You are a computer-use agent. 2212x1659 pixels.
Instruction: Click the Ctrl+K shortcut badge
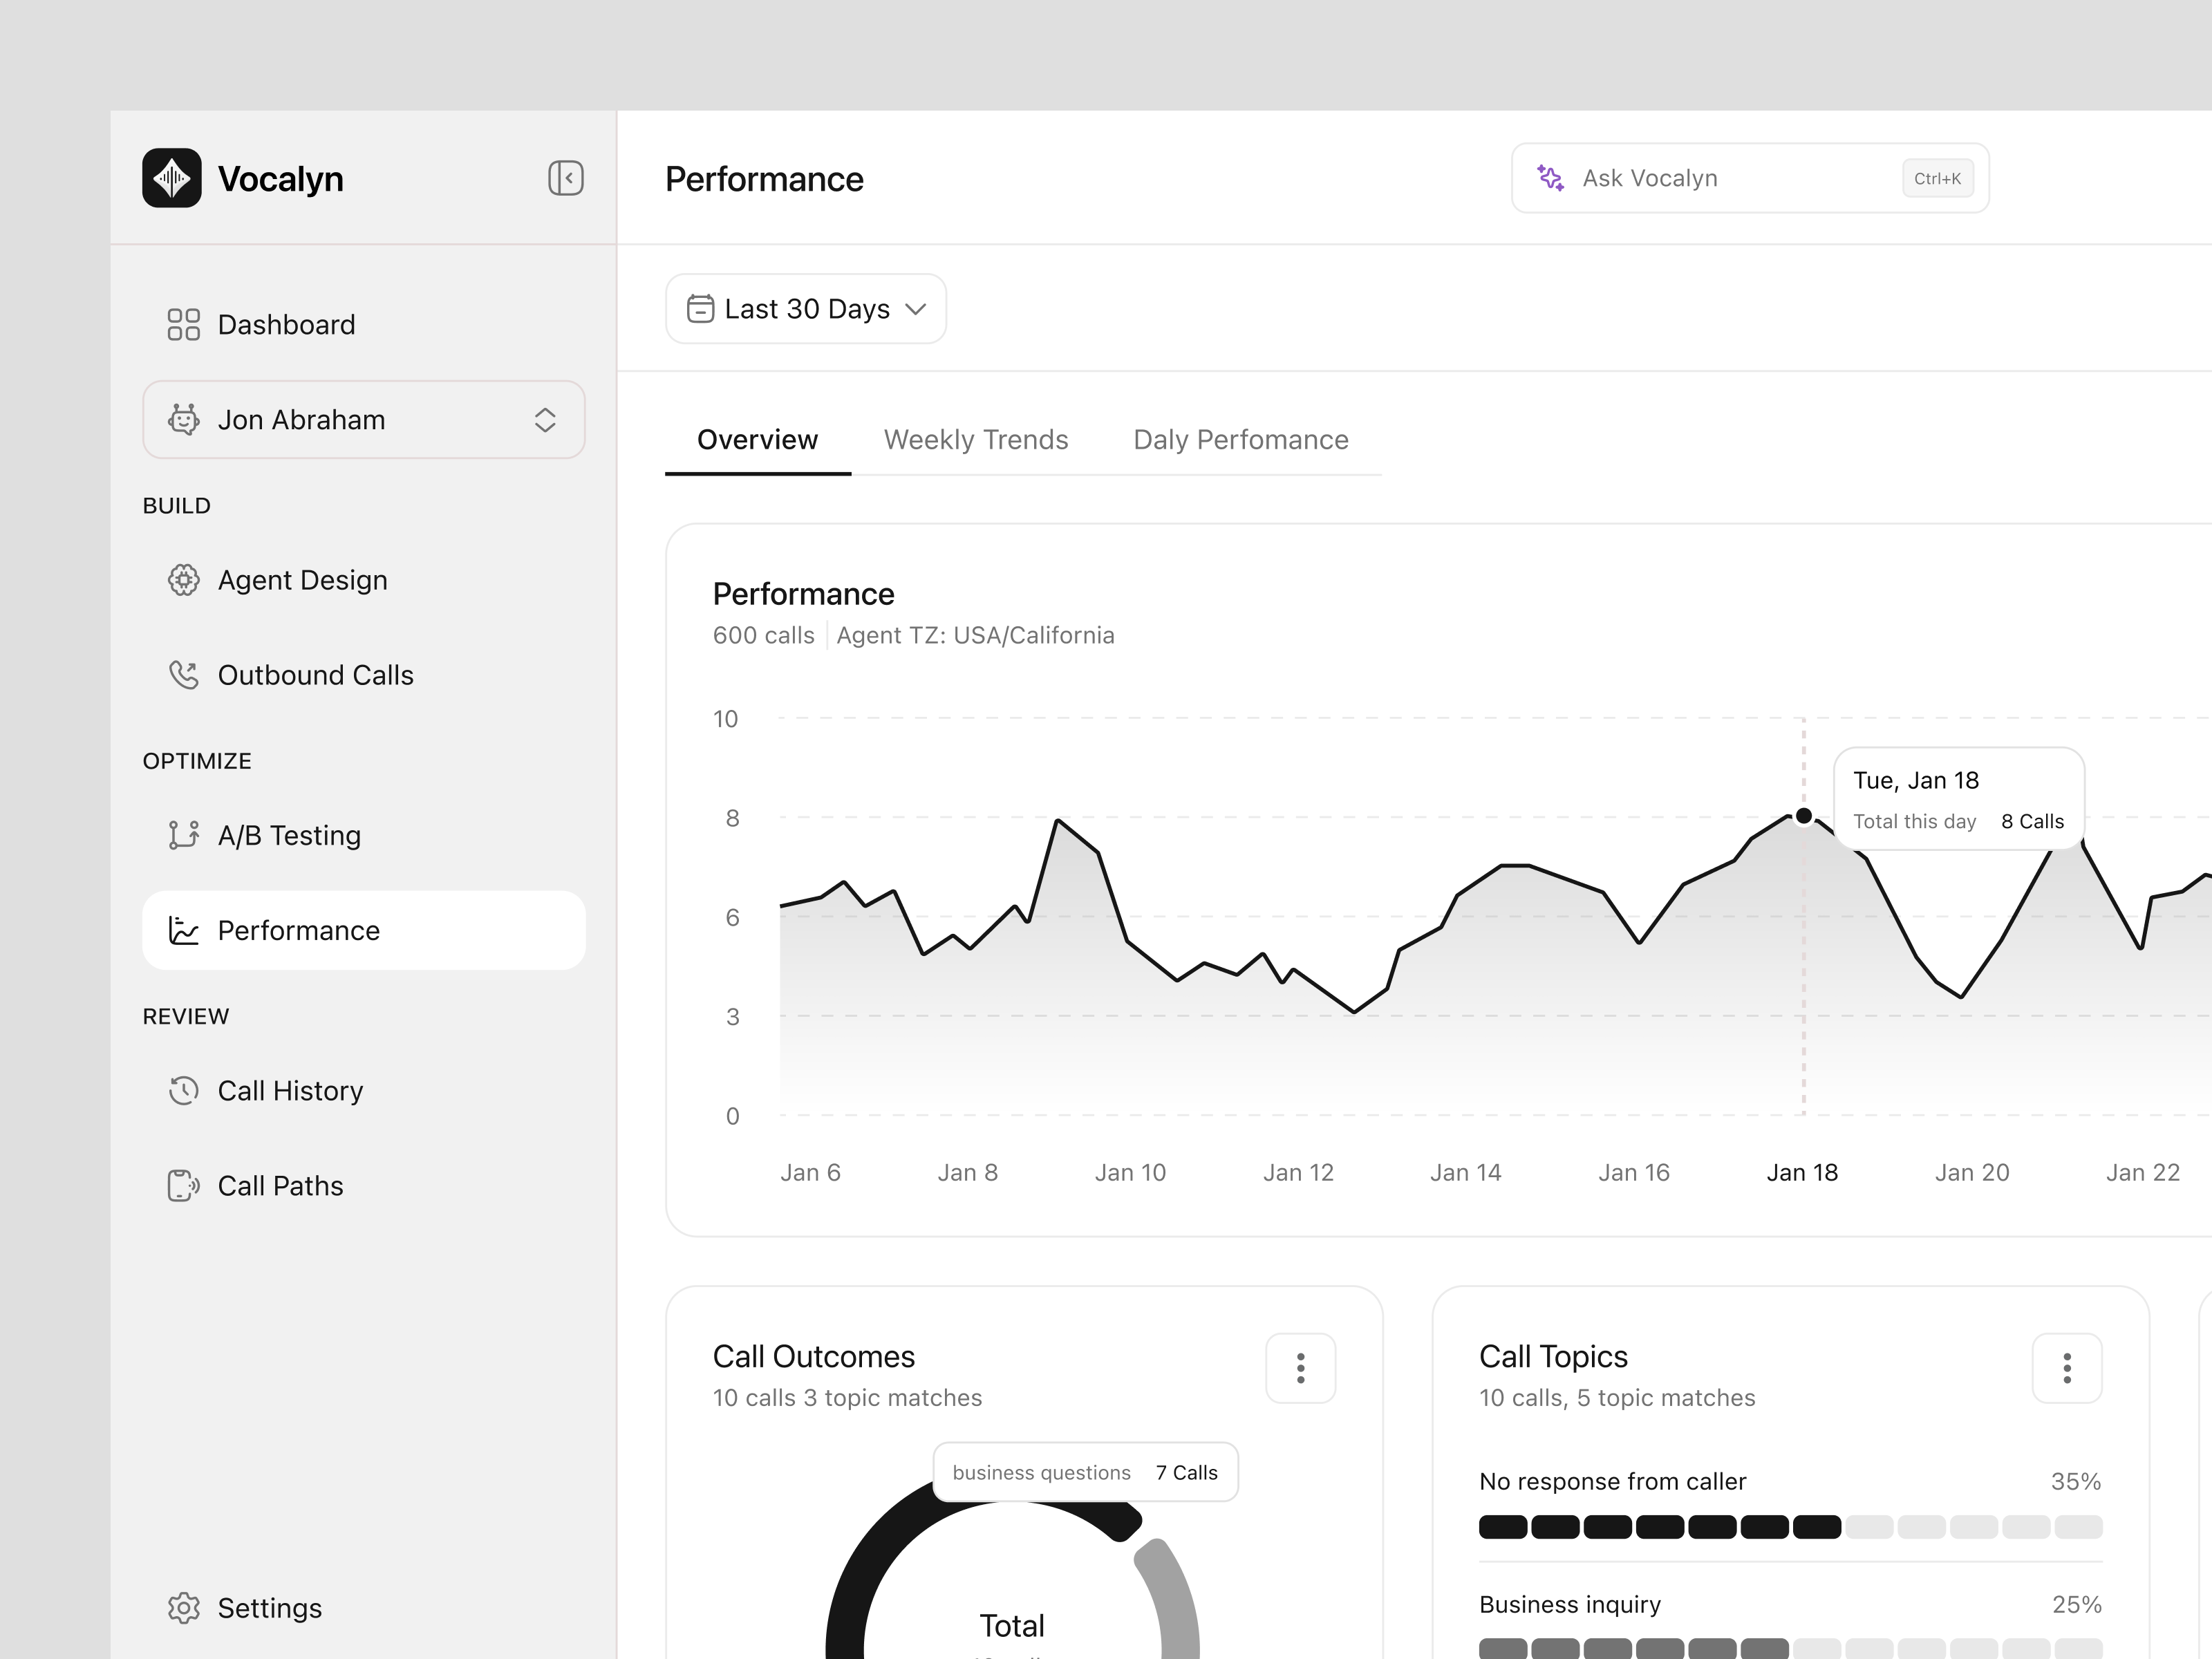click(1937, 178)
